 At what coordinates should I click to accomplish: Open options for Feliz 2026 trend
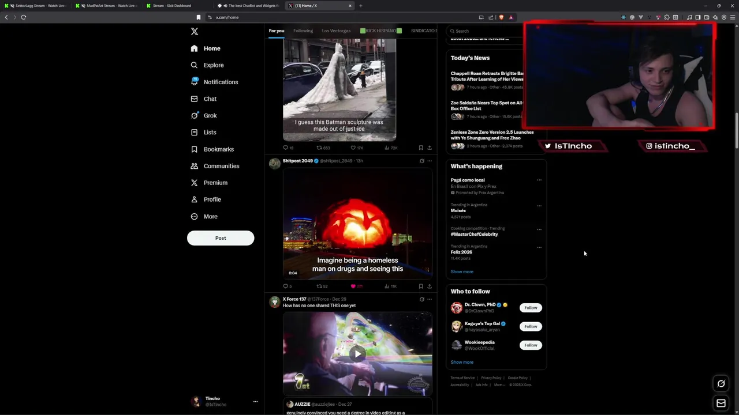(539, 247)
